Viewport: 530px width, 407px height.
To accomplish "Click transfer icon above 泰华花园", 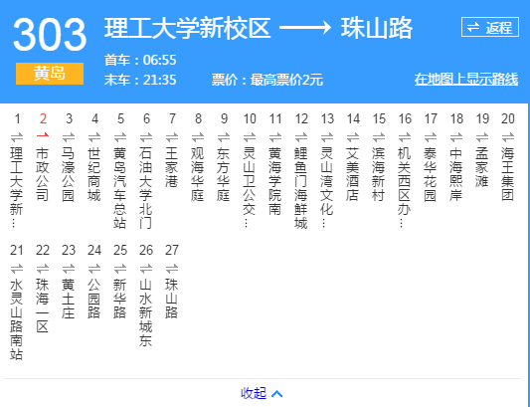I will [x=431, y=137].
